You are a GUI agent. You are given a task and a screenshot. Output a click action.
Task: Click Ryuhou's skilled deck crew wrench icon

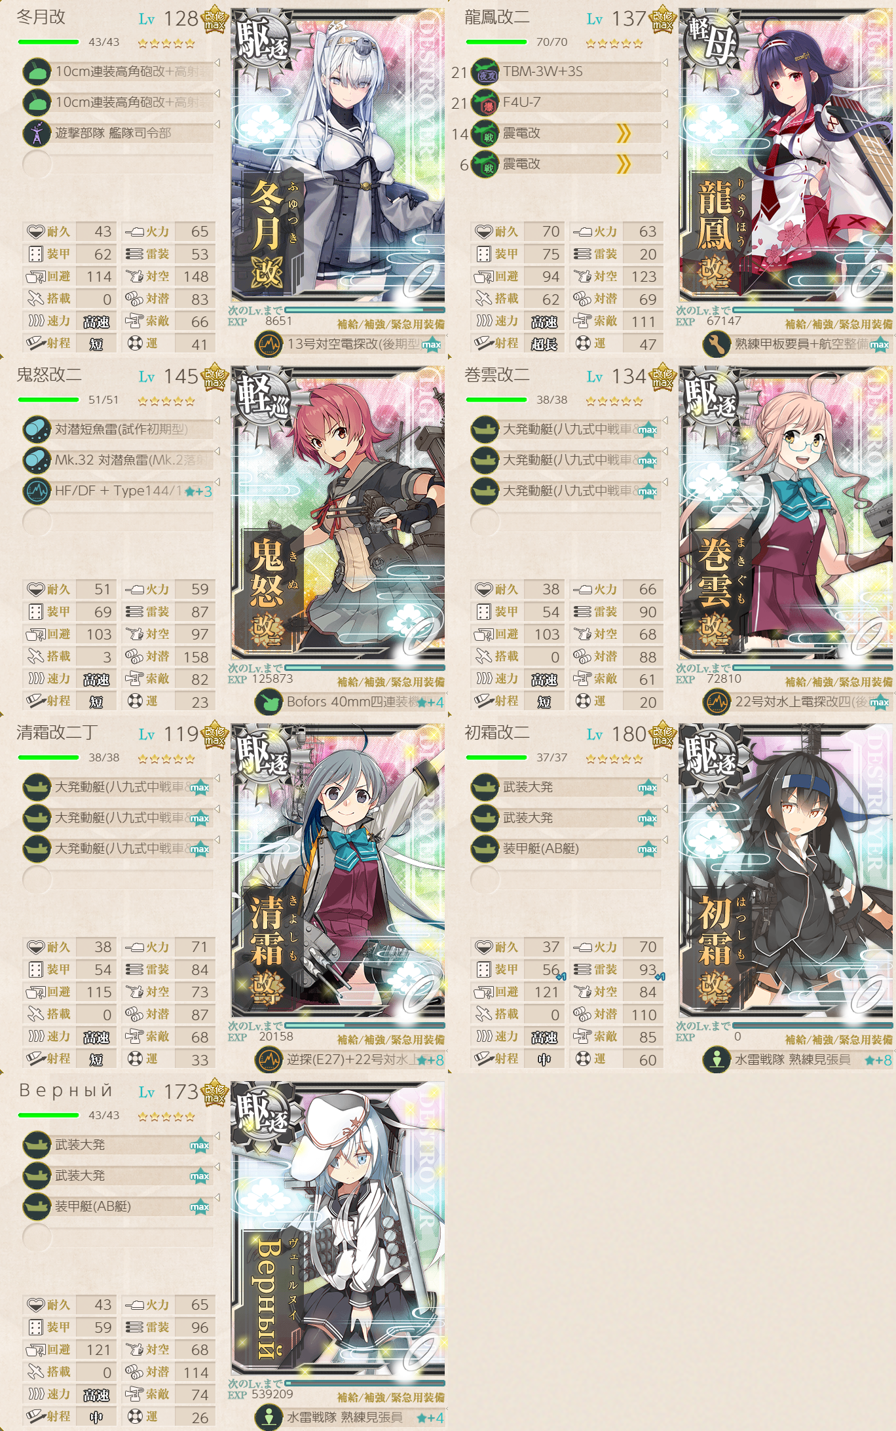(717, 344)
